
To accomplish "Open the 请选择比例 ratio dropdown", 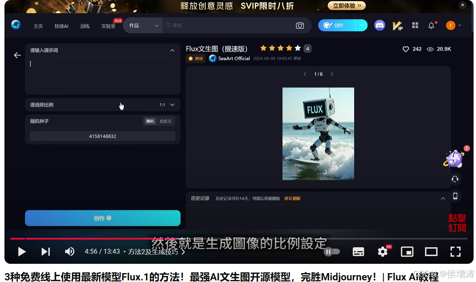I will (x=103, y=105).
